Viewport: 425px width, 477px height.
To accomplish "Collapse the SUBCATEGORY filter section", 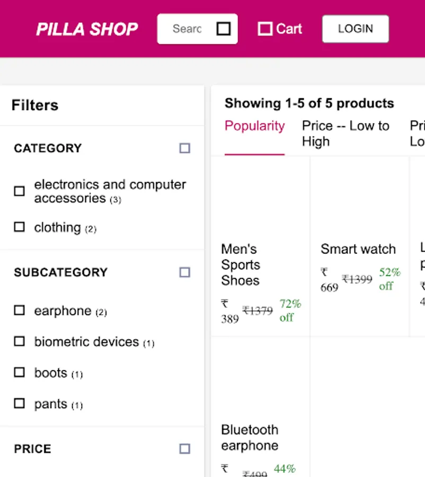I will (x=184, y=272).
